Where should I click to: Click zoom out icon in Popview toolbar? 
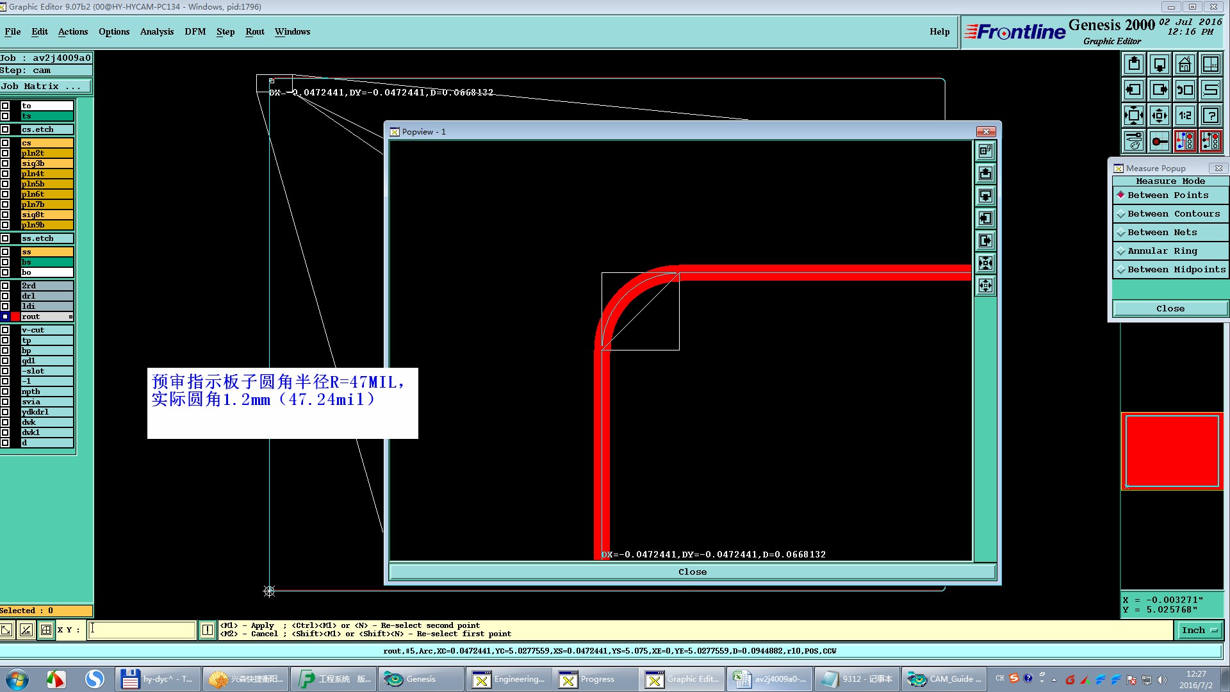[985, 286]
